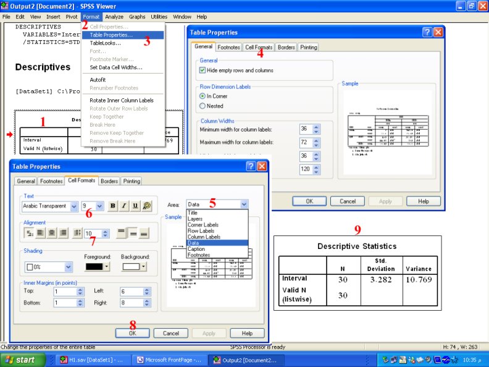This screenshot has height=367, width=489.
Task: Open the Background color dropdown arrow
Action: tap(143, 266)
